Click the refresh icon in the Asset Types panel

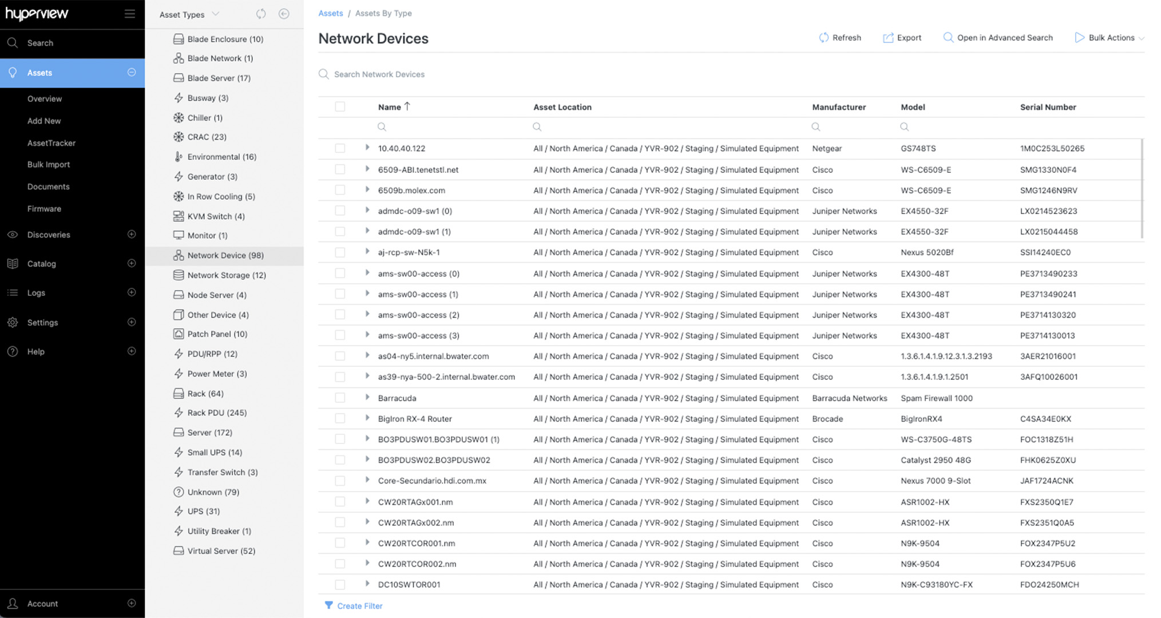tap(261, 14)
